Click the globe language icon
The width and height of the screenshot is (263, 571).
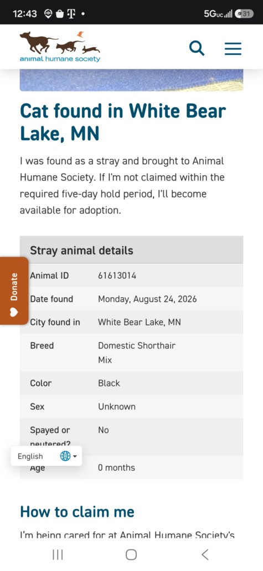click(65, 456)
